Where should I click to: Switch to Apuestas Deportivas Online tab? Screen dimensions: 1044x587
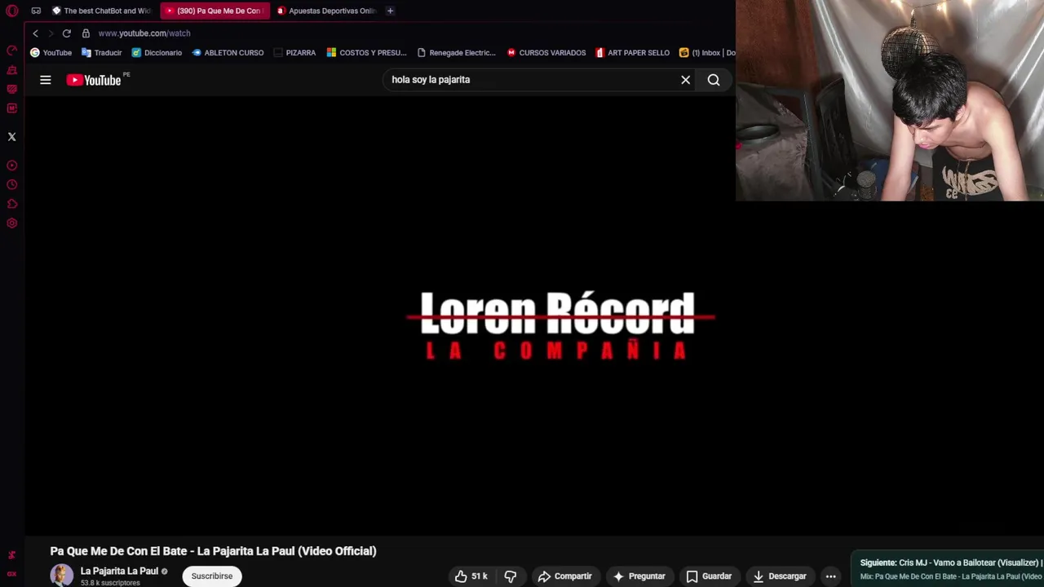[326, 11]
